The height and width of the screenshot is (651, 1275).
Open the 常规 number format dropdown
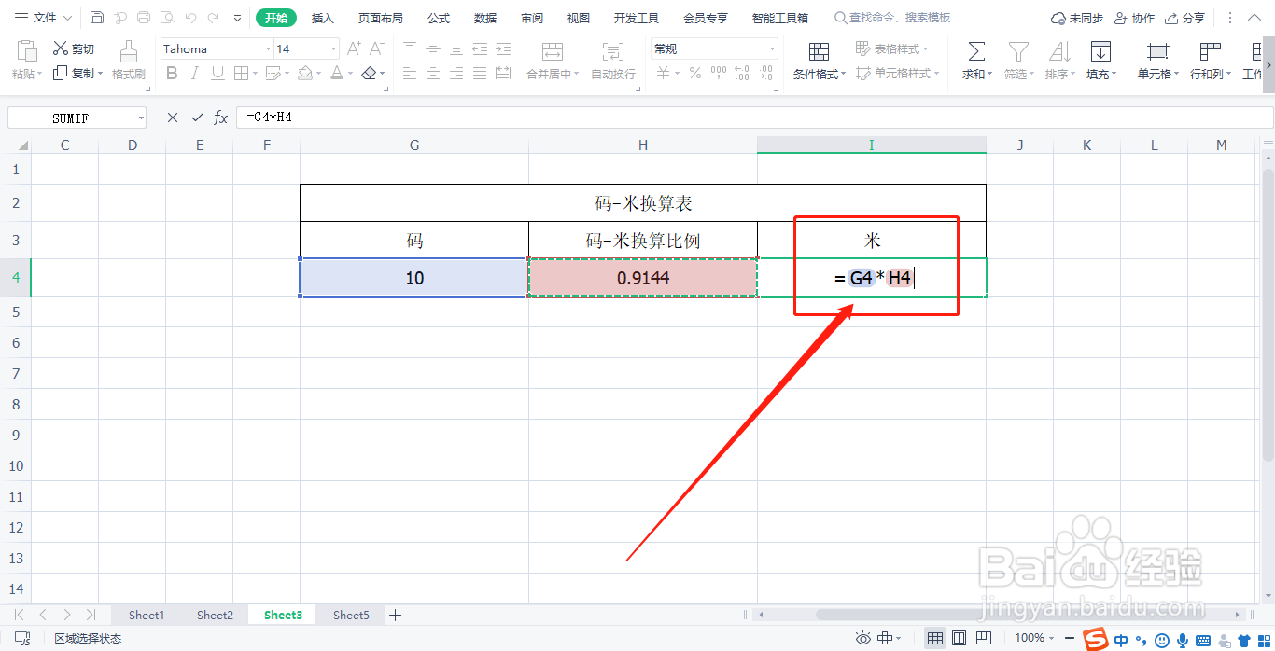[x=773, y=48]
